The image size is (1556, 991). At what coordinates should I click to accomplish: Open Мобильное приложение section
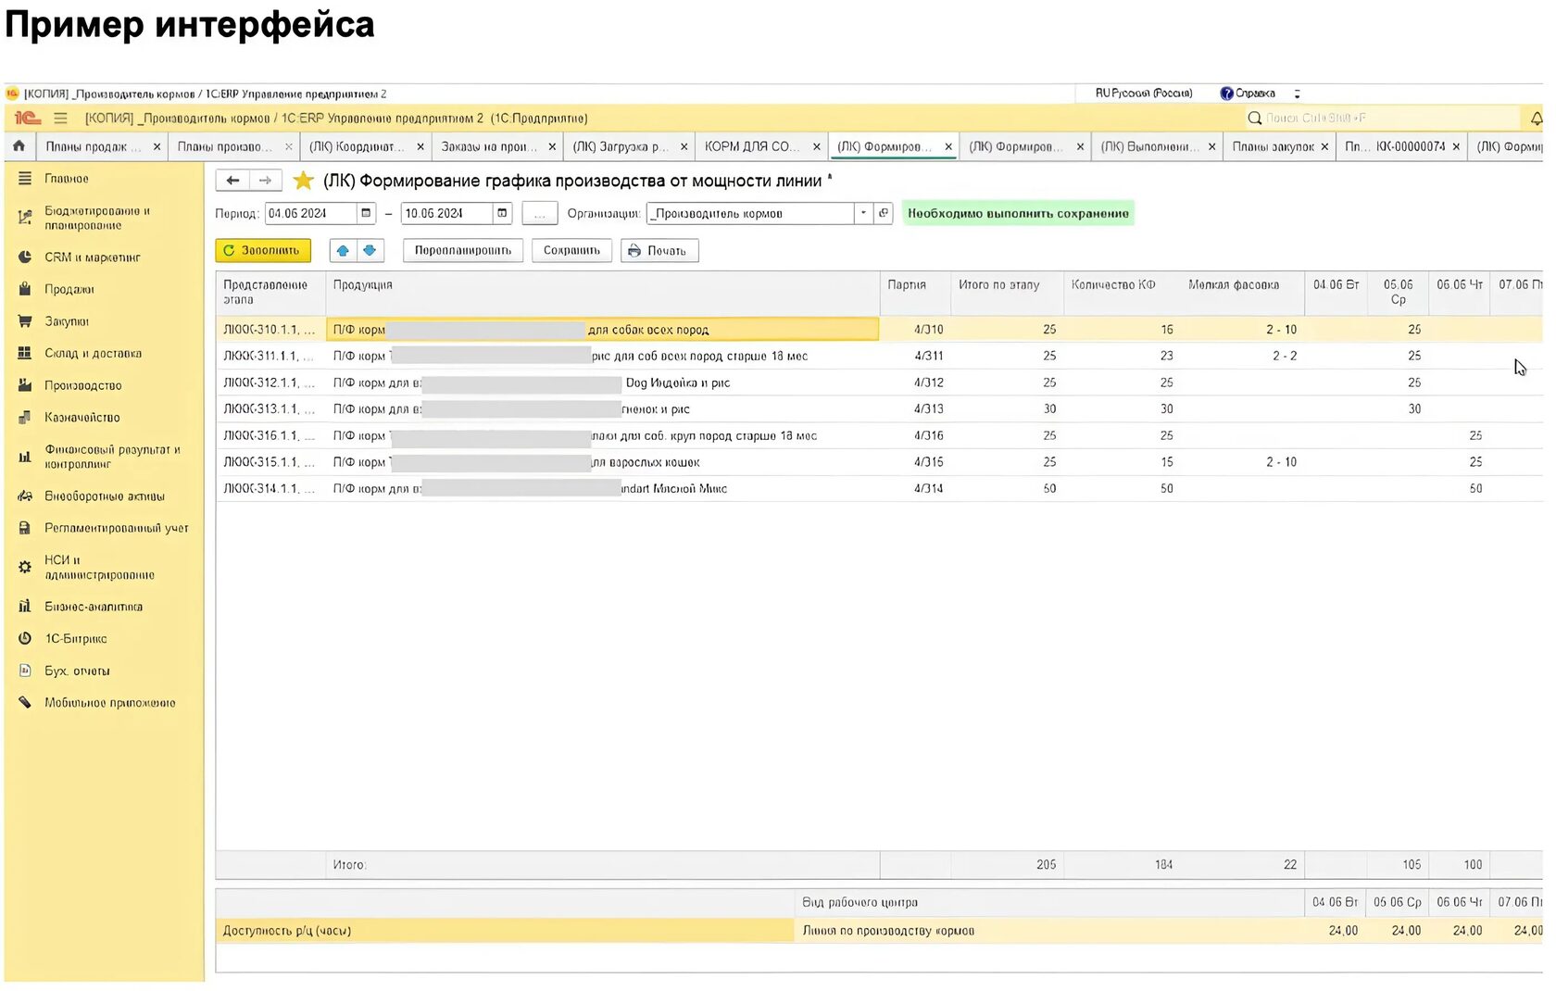(x=109, y=703)
